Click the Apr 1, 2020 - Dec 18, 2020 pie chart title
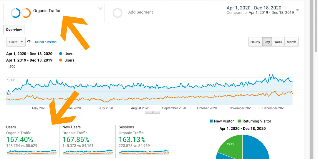 [243, 129]
